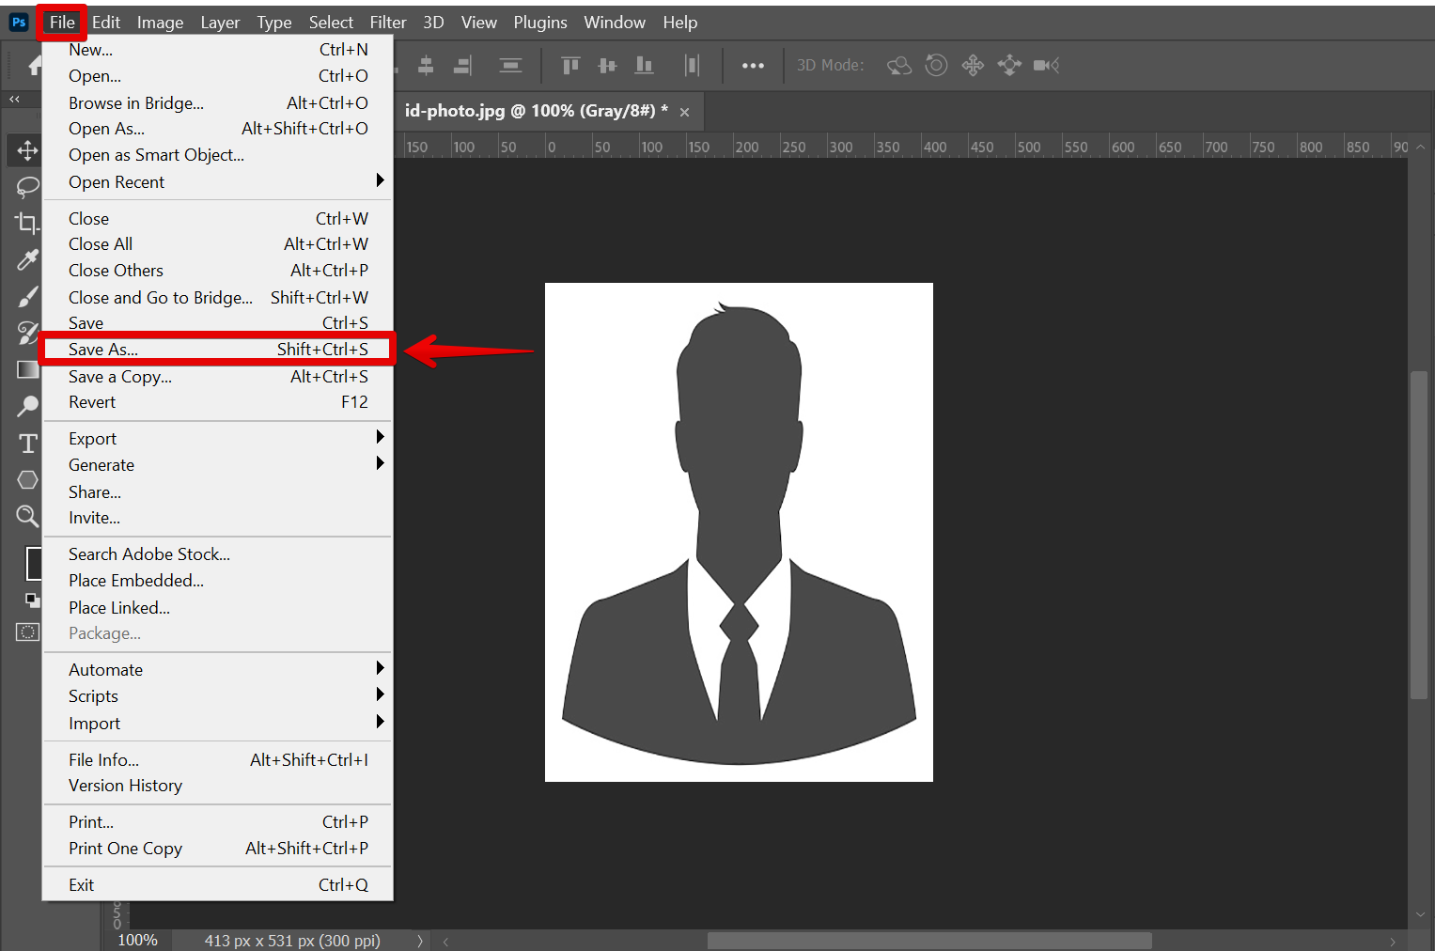Swap foreground and background colors
Viewport: 1435px width, 951px height.
tap(33, 599)
